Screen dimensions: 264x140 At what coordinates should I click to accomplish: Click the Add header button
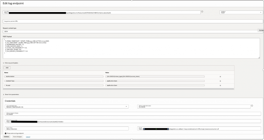point(7,68)
